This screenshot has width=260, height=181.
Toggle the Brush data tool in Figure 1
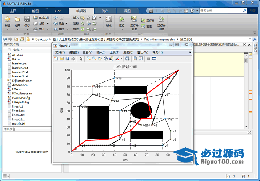[x=117, y=59]
